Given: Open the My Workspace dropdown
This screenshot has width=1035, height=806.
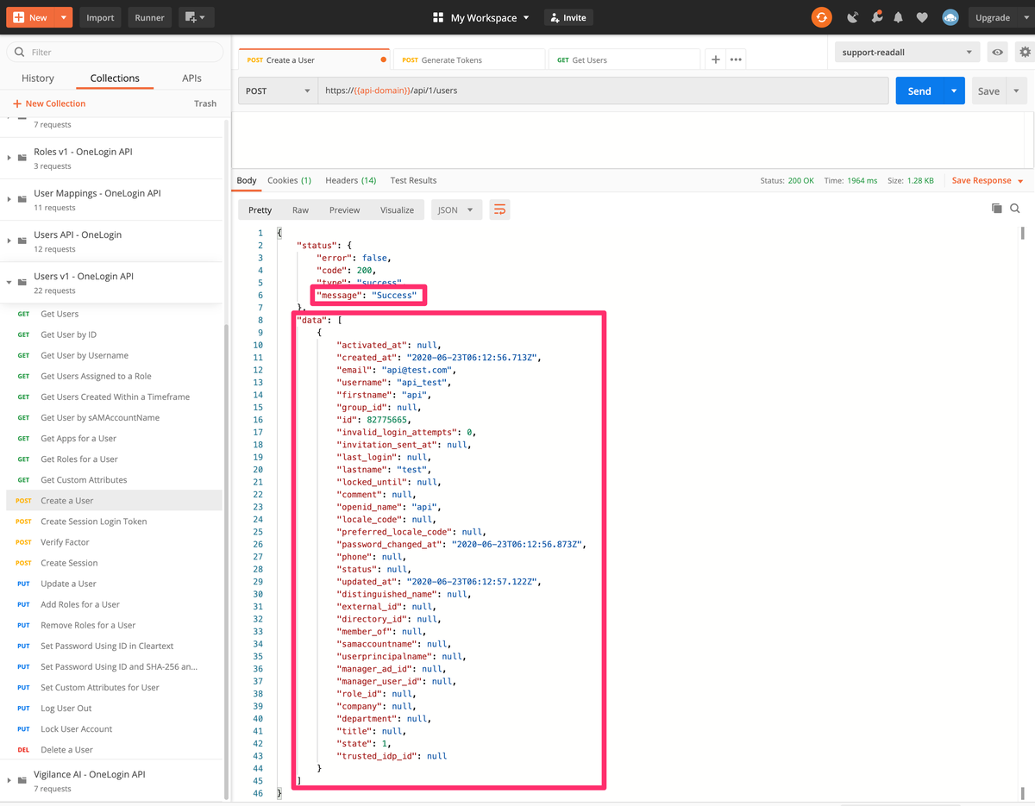Looking at the screenshot, I should tap(490, 17).
